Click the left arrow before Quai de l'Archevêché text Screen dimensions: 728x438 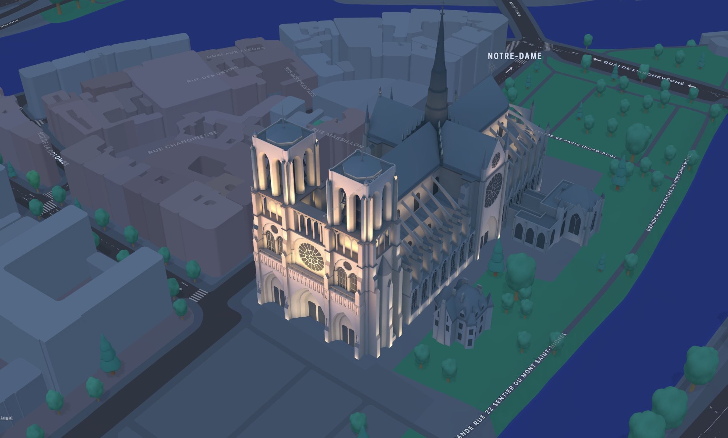[596, 60]
